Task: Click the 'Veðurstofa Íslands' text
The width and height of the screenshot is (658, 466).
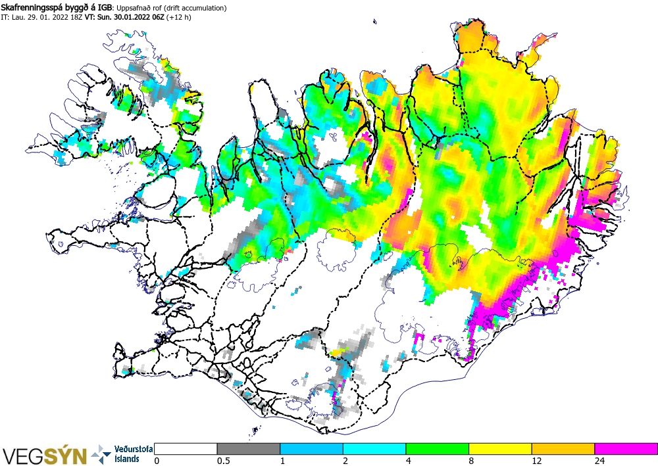Action: click(133, 454)
